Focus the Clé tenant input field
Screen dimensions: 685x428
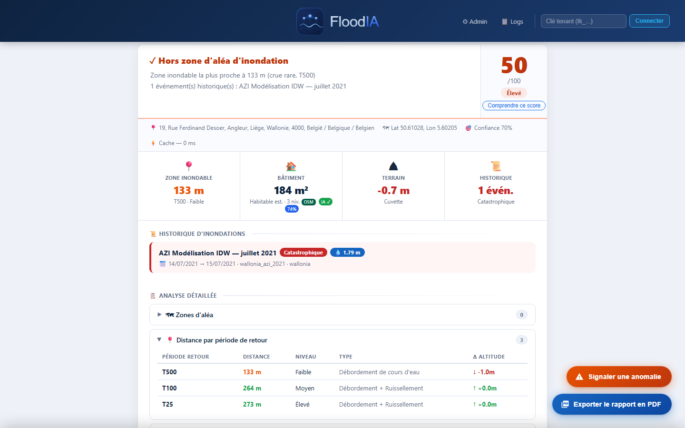(584, 21)
